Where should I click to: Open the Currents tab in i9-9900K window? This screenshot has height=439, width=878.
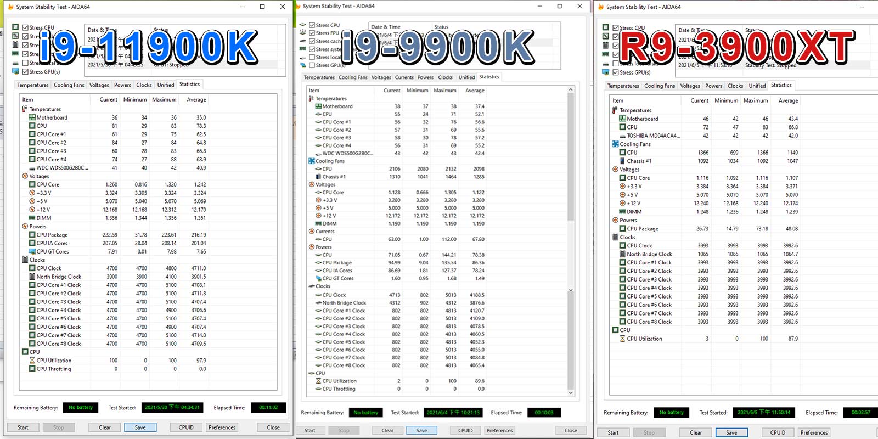pos(404,77)
